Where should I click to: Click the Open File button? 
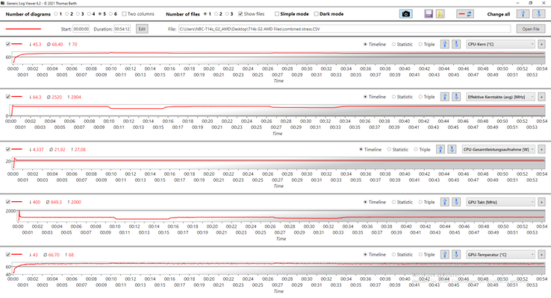tap(531, 29)
